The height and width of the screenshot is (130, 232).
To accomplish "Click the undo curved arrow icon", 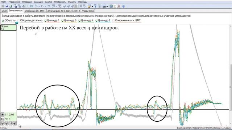I will coord(49,6).
